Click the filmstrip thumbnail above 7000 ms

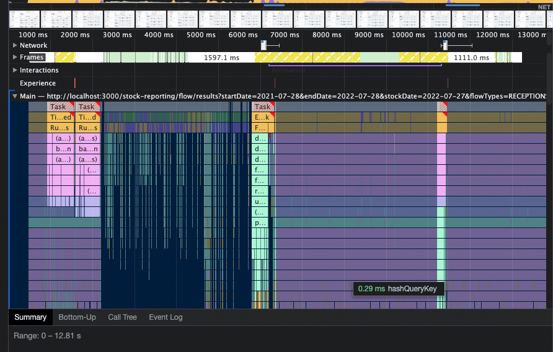point(277,19)
